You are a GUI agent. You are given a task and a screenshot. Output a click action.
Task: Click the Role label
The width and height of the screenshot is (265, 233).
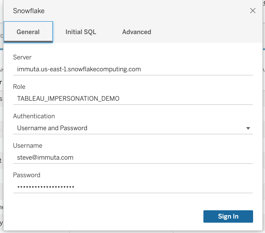tap(19, 87)
